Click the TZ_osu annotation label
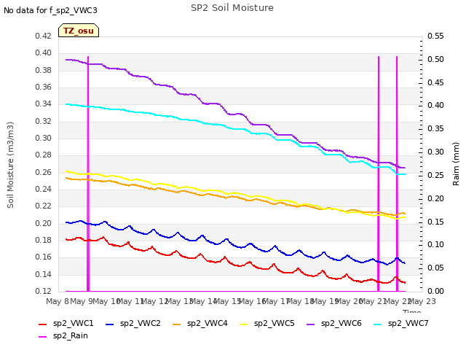 pyautogui.click(x=79, y=31)
